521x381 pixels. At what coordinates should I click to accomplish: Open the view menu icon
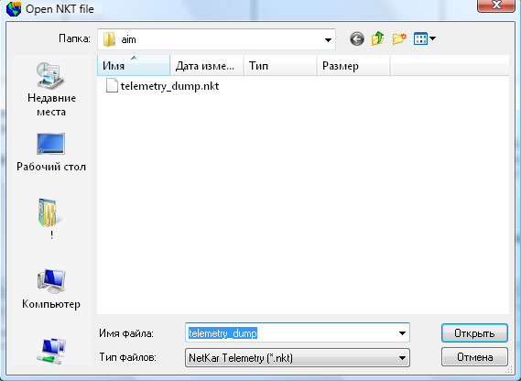click(425, 38)
